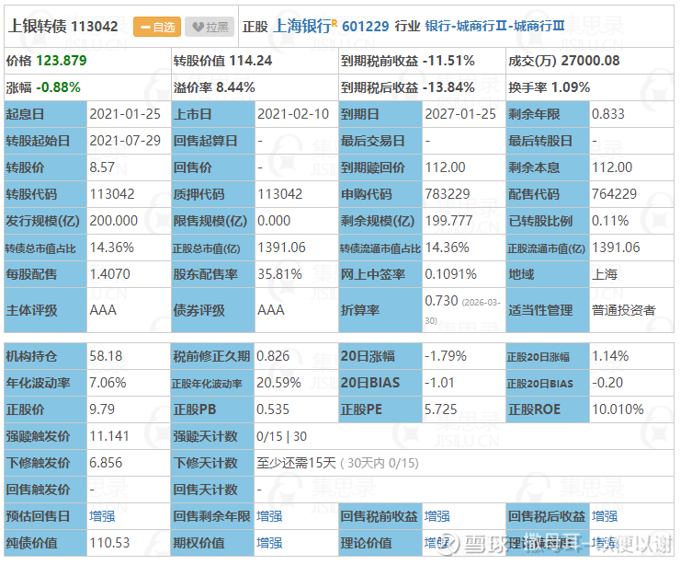
Task: Click the 自选 watchlist button
Action: [x=157, y=27]
